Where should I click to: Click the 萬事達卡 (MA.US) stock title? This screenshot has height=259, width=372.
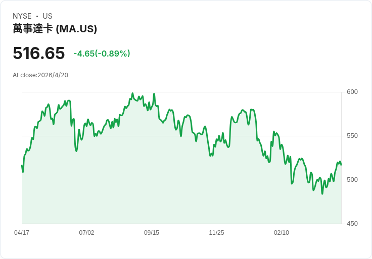point(55,29)
